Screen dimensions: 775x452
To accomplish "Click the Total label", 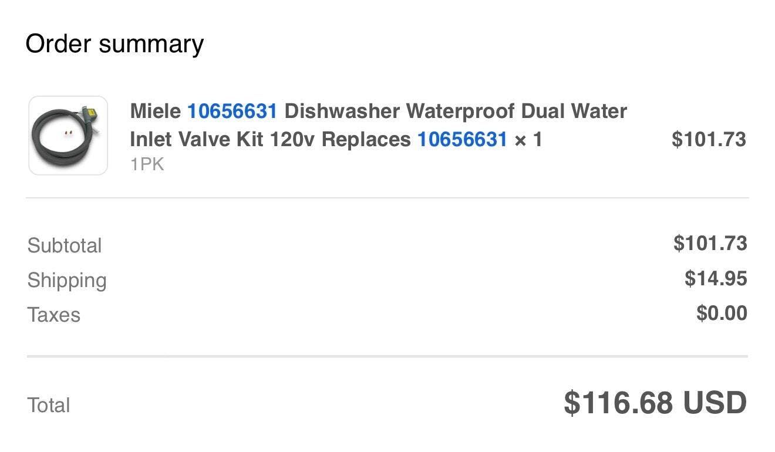I will [49, 405].
